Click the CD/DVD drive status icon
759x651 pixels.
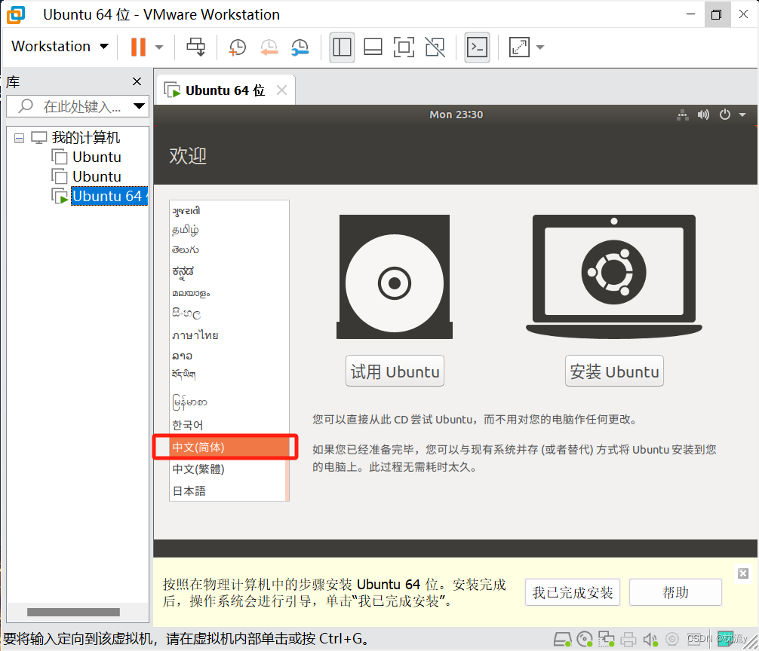pyautogui.click(x=585, y=640)
